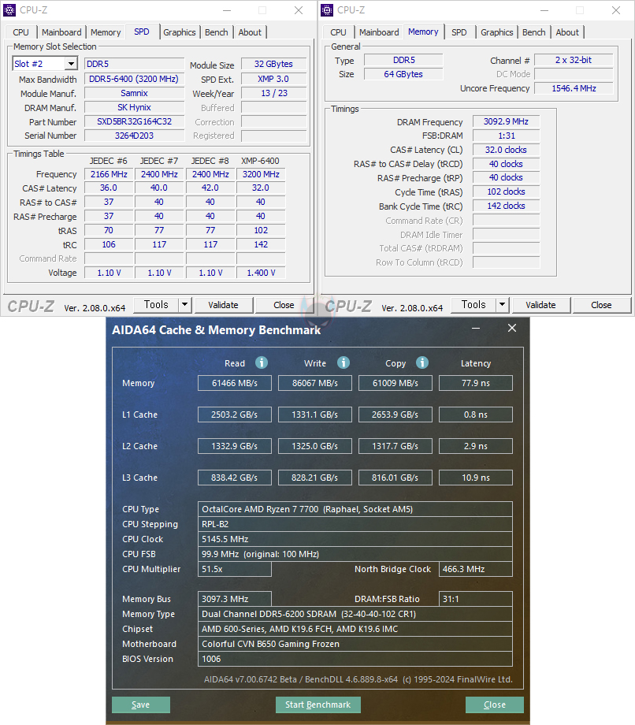Click the L2 Cache Write value 1325.0 GB/s
Image resolution: width=635 pixels, height=725 pixels.
[315, 446]
